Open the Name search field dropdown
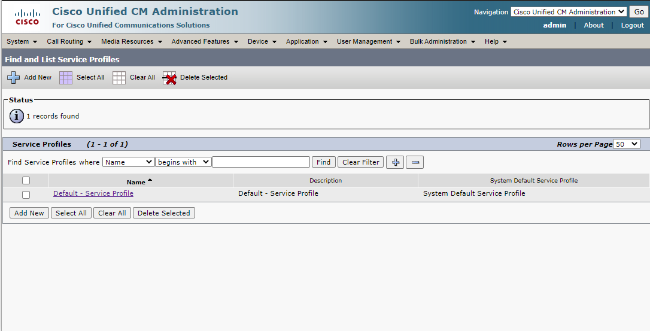 (129, 162)
